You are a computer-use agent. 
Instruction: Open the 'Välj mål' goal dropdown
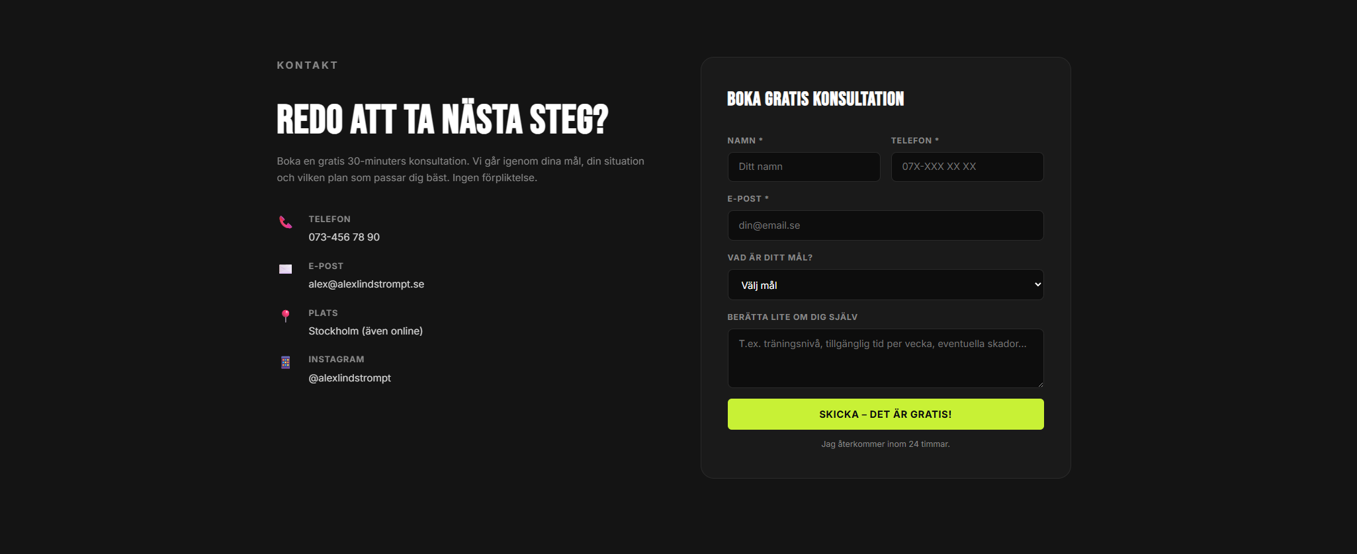885,285
